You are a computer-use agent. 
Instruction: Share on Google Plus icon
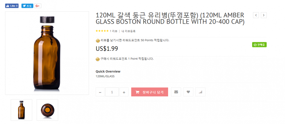pos(38,6)
